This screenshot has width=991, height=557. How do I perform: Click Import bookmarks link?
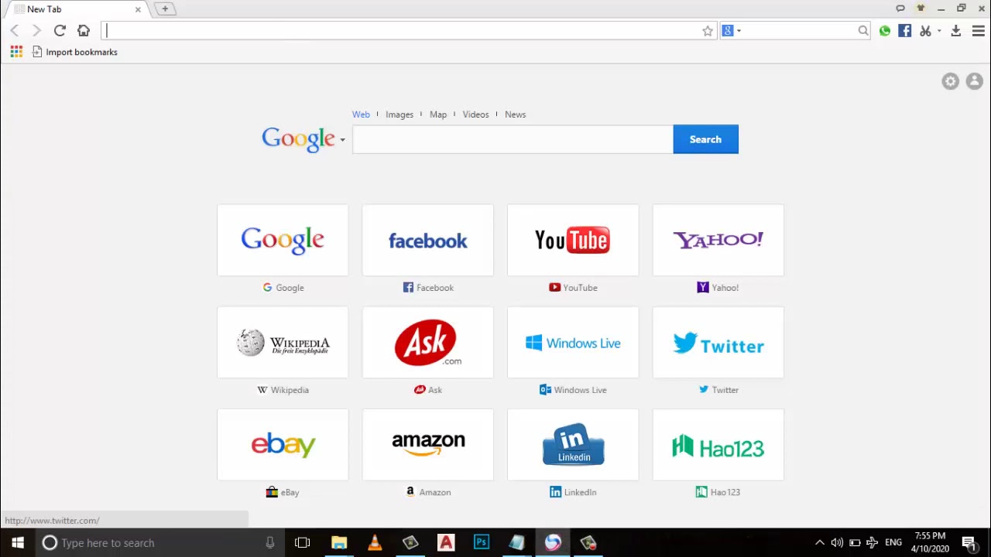tap(75, 52)
